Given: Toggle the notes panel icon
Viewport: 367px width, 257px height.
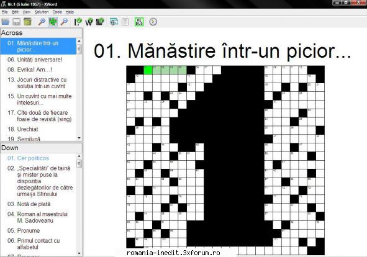Looking at the screenshot, I should pos(125,22).
